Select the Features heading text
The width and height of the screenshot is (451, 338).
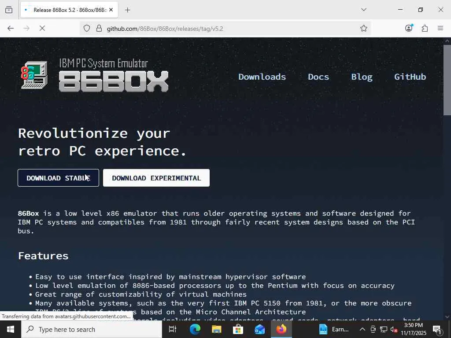coord(43,256)
